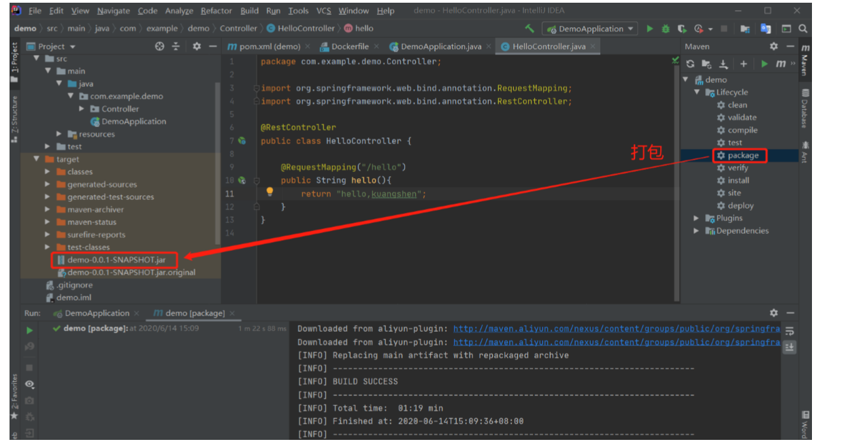Screen dimensions: 846x446
Task: Open Search Everywhere magnifier icon
Action: 803,29
